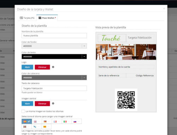Click 'Targeta Fidelización' text in the preview header

tap(140, 38)
